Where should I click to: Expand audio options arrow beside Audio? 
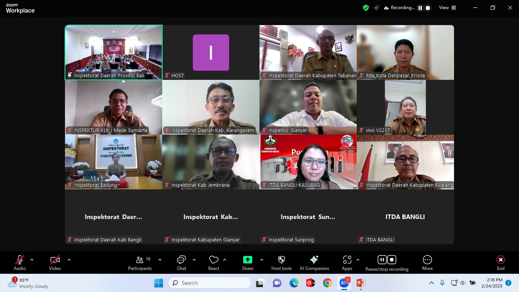click(x=32, y=260)
